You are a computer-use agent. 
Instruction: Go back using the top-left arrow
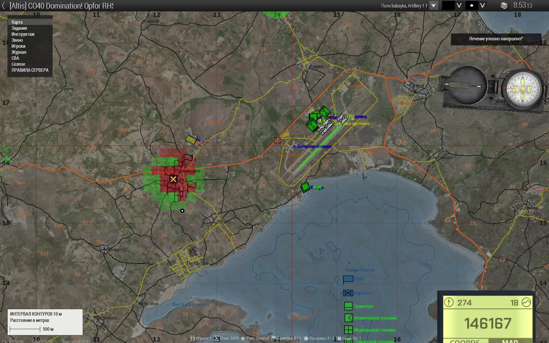pos(3,5)
